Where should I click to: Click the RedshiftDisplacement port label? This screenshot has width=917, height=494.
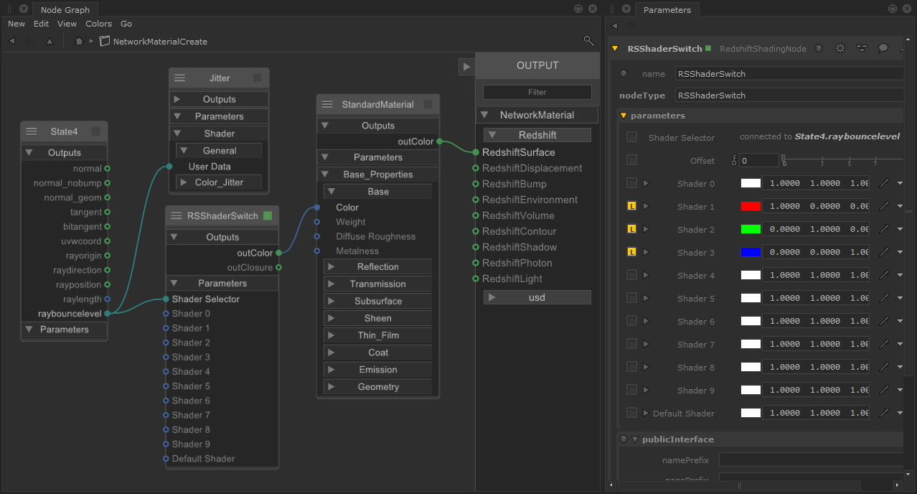click(x=532, y=168)
